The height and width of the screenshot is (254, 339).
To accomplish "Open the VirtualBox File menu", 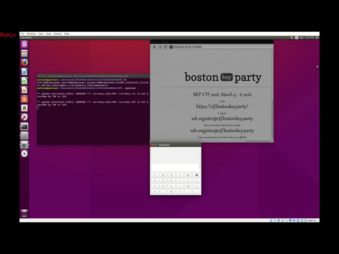I will [23, 34].
